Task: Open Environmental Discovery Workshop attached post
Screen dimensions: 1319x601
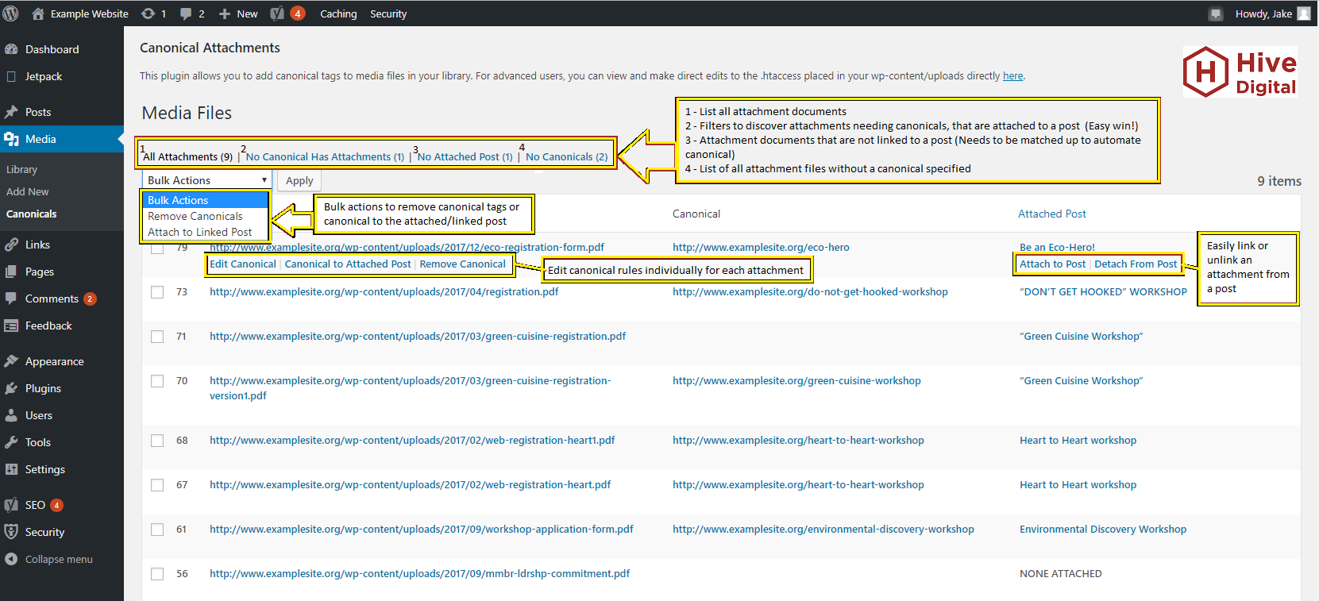Action: 1103,530
